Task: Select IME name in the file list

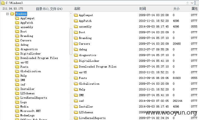Action: 81,95
